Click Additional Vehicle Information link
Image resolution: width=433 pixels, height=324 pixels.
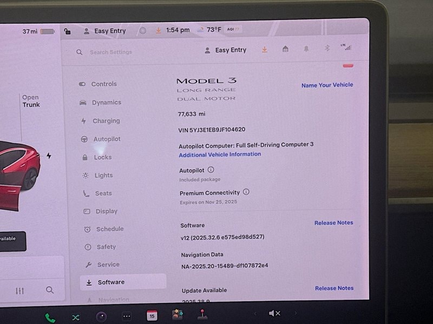click(x=220, y=154)
